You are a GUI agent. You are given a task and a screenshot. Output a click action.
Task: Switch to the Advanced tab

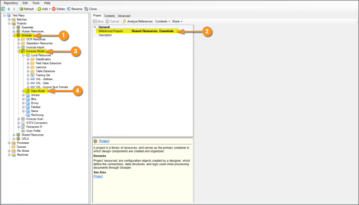point(124,16)
